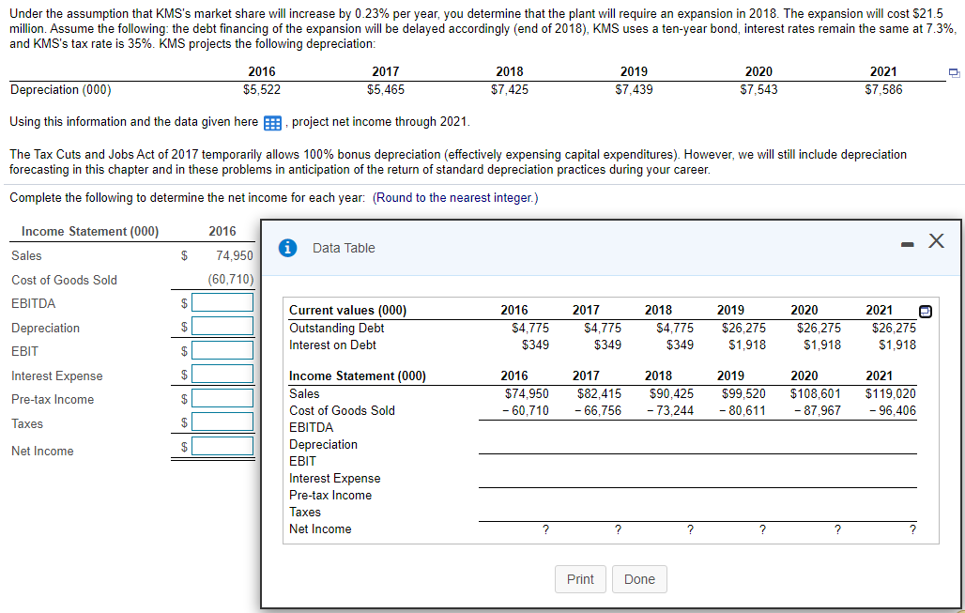
Task: Click the Net Income input field
Action: tap(222, 446)
